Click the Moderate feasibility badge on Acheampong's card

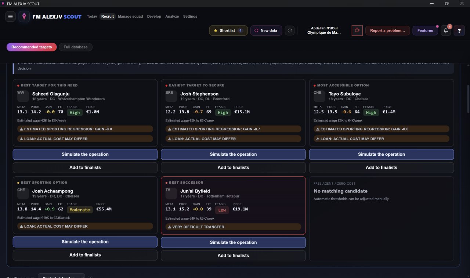pos(80,210)
